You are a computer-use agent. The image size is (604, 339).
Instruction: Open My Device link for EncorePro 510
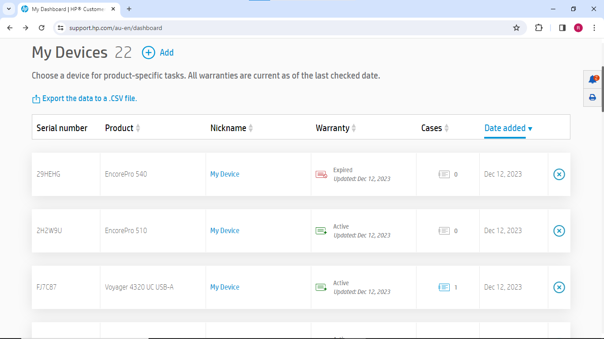click(x=225, y=231)
